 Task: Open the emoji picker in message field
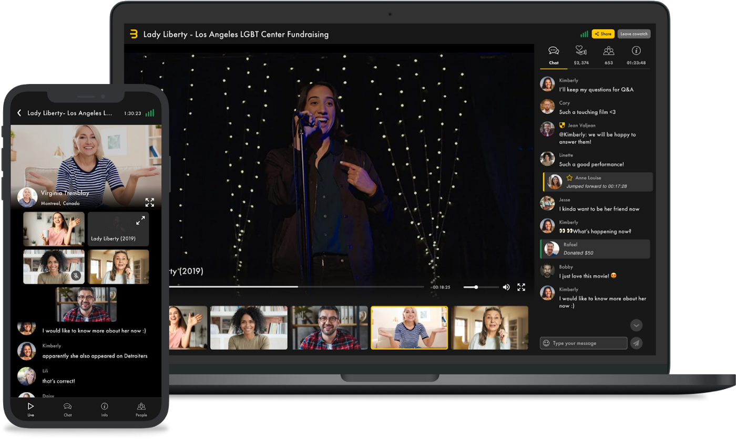tap(546, 343)
